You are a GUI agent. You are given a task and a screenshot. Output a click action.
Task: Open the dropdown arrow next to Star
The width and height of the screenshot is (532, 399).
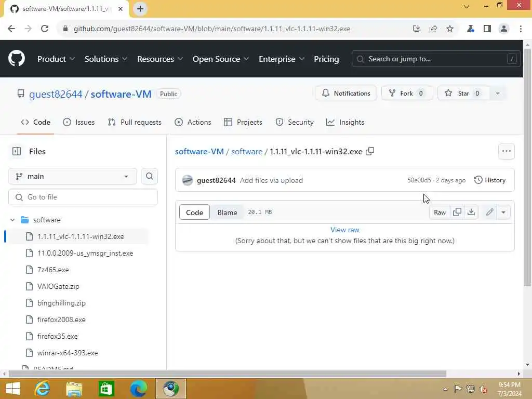pos(497,94)
